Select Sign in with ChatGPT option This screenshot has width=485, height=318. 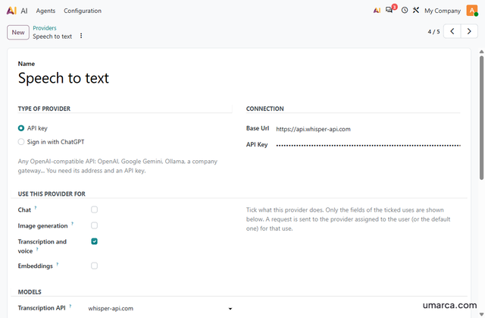pyautogui.click(x=21, y=142)
